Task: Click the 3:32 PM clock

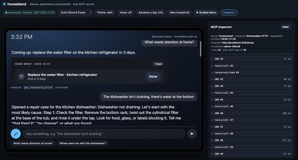Action: [21, 37]
